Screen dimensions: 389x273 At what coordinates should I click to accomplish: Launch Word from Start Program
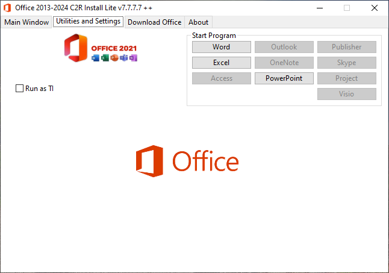click(x=221, y=47)
